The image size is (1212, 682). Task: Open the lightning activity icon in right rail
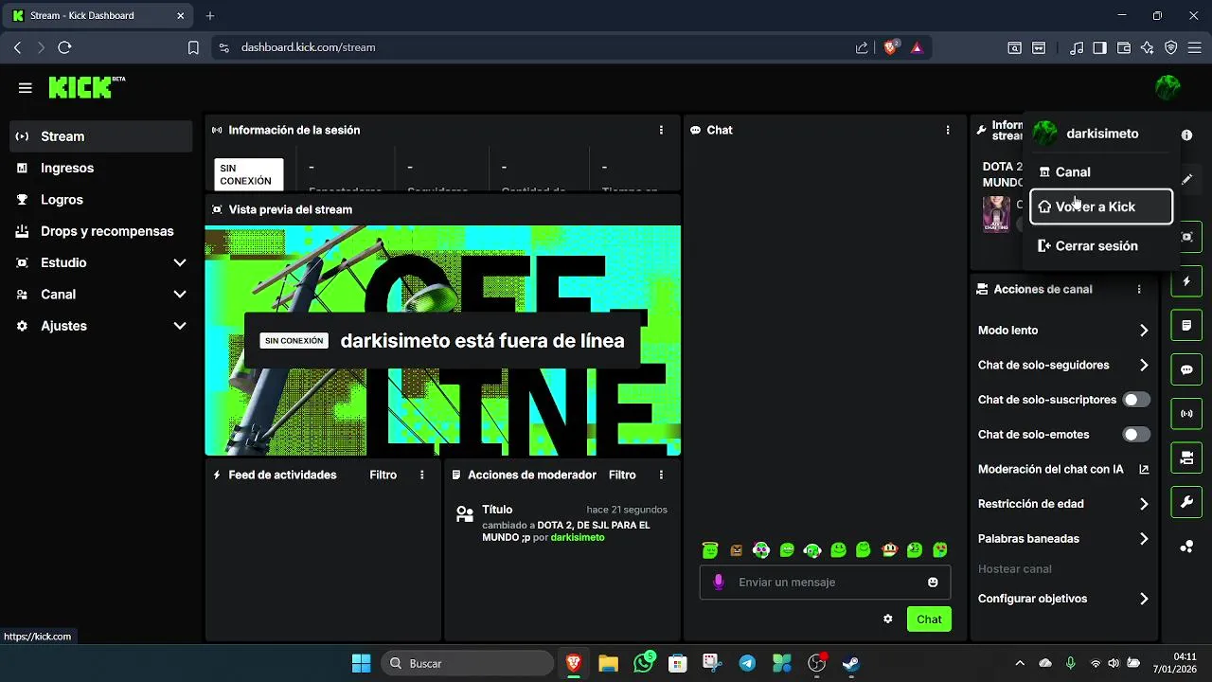[x=1186, y=281]
